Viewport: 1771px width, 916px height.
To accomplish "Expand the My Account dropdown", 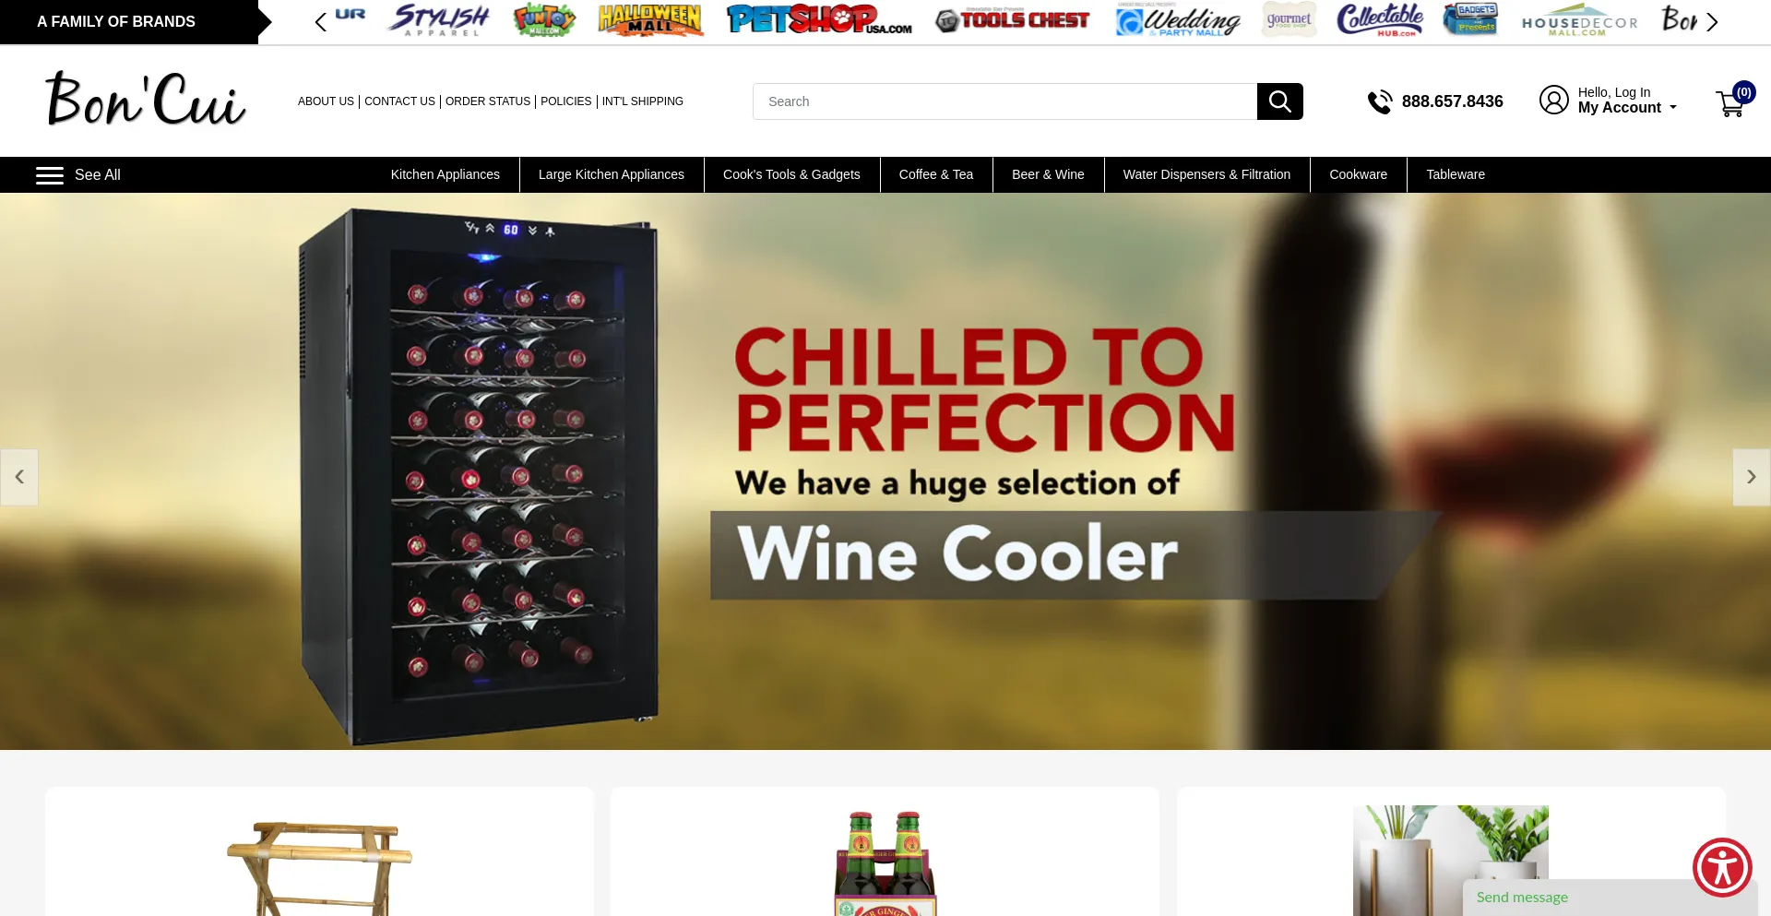I will 1627,107.
